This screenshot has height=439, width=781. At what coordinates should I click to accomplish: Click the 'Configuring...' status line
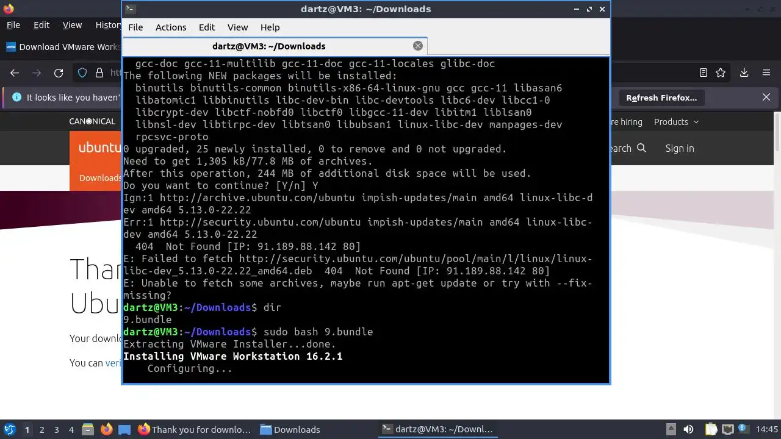point(190,368)
